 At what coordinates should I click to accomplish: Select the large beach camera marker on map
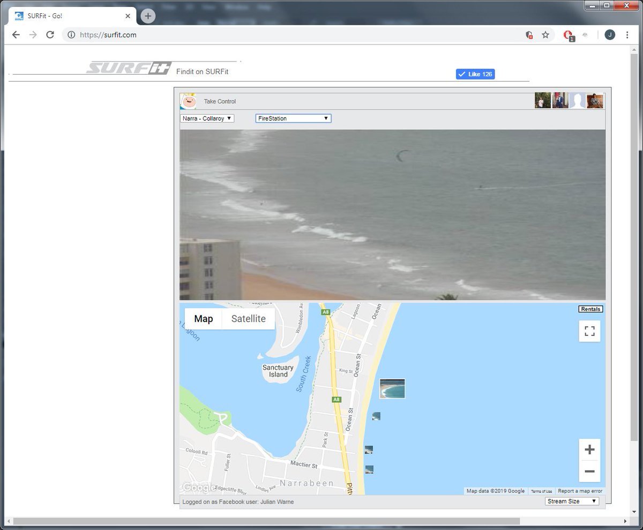point(392,388)
